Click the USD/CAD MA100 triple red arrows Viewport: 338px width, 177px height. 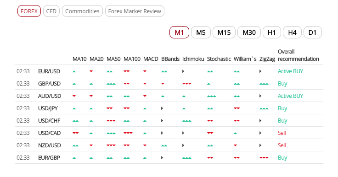128,133
